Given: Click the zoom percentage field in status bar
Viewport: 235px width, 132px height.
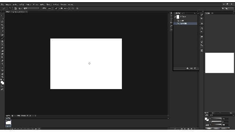Looking at the screenshot, I should pyautogui.click(x=8, y=116).
